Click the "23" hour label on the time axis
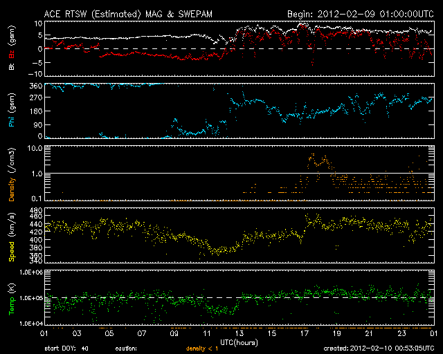This screenshot has width=443, height=354. click(x=401, y=334)
